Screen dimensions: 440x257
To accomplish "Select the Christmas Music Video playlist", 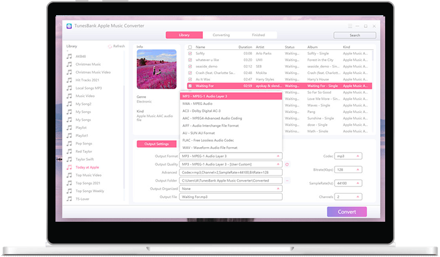I will [x=93, y=72].
